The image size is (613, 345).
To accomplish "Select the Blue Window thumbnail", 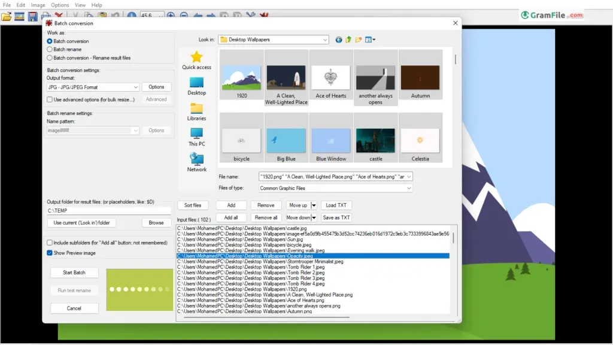I will 330,138.
